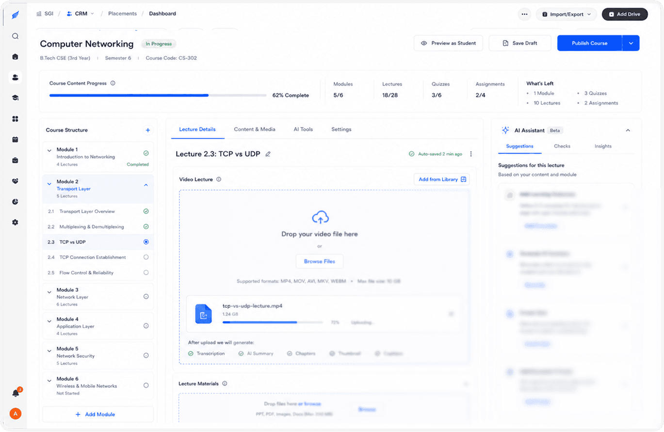The height and width of the screenshot is (432, 664).
Task: Select the Suggestions tab in AI Assistant
Action: (519, 146)
